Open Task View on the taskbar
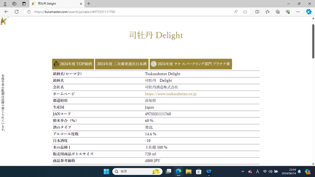 pyautogui.click(x=168, y=172)
